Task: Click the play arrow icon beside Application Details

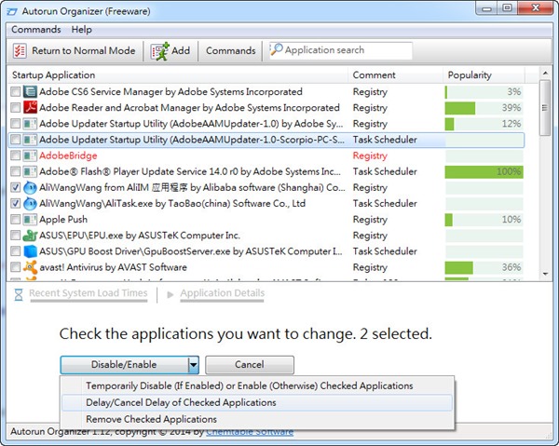Action: coord(170,294)
